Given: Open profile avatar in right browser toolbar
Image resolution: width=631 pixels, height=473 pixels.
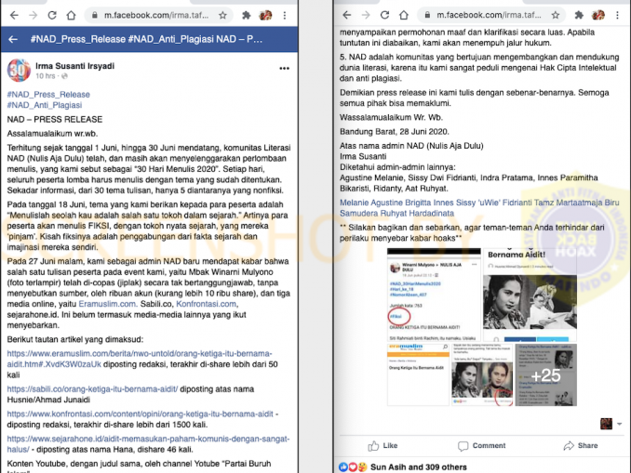Looking at the screenshot, I should click(x=598, y=15).
